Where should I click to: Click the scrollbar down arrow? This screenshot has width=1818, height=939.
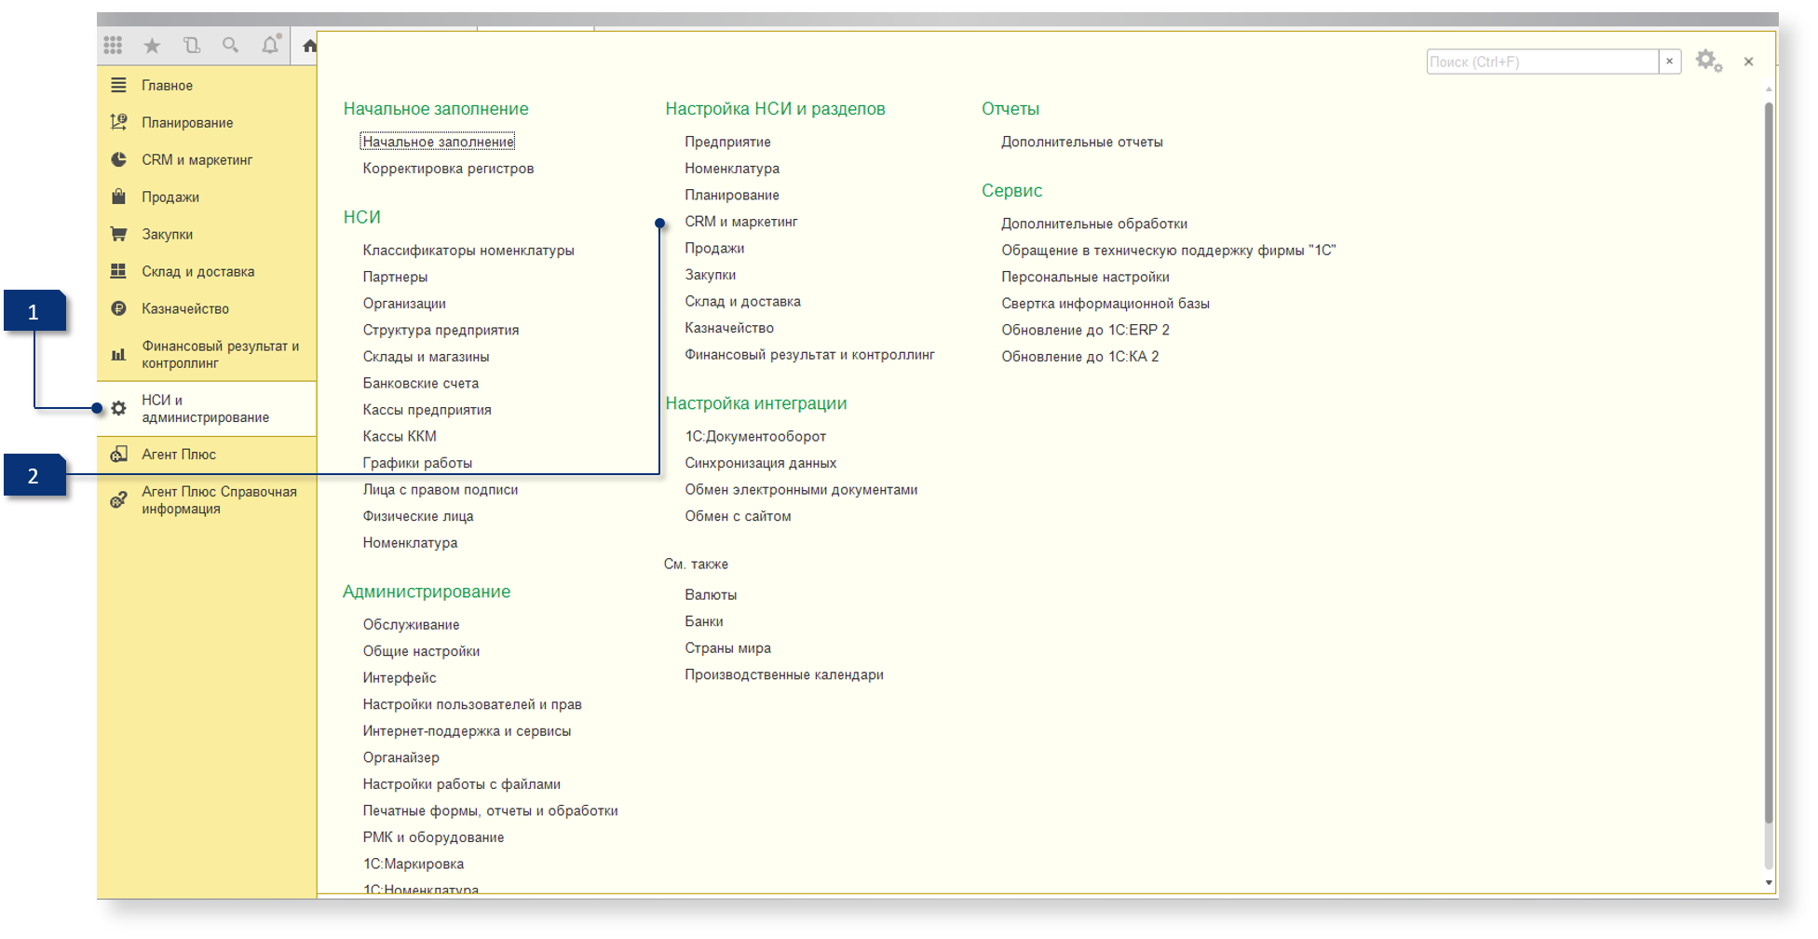pyautogui.click(x=1769, y=883)
